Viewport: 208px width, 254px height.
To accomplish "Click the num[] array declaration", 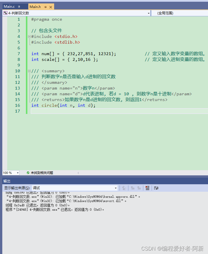I will (74, 54).
